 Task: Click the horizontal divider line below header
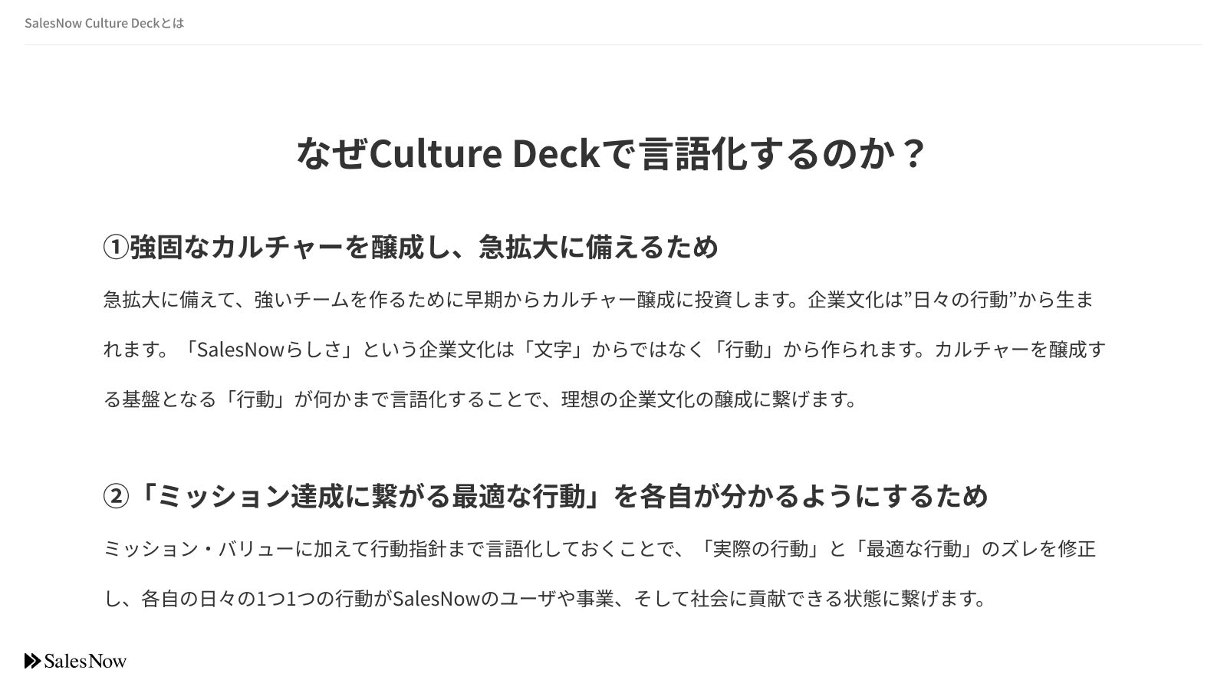click(613, 45)
